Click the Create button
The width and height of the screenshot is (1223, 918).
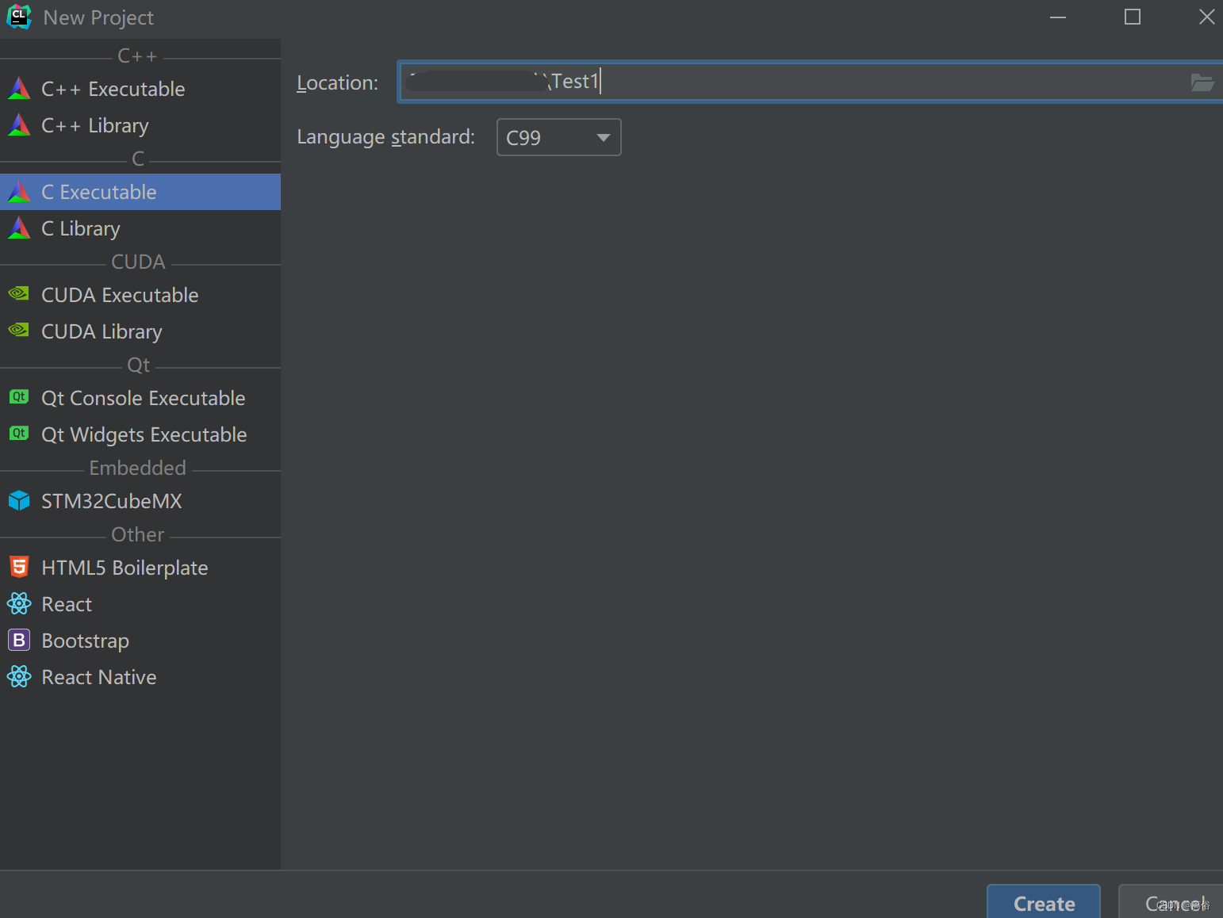tap(1044, 903)
